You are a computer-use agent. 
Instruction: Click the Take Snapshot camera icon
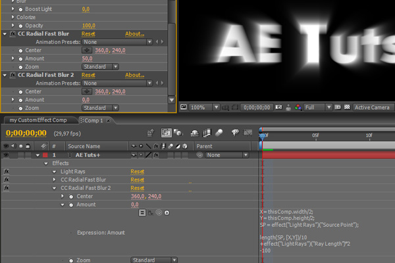[x=278, y=107]
